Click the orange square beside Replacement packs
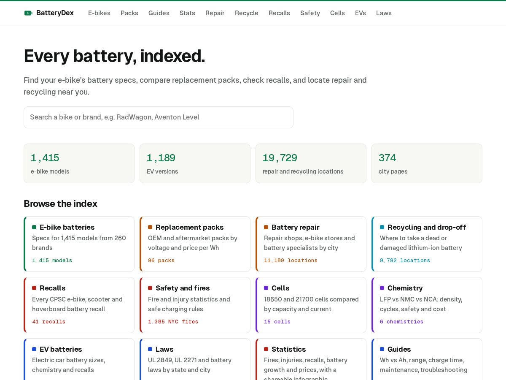The width and height of the screenshot is (506, 380). pyautogui.click(x=150, y=227)
